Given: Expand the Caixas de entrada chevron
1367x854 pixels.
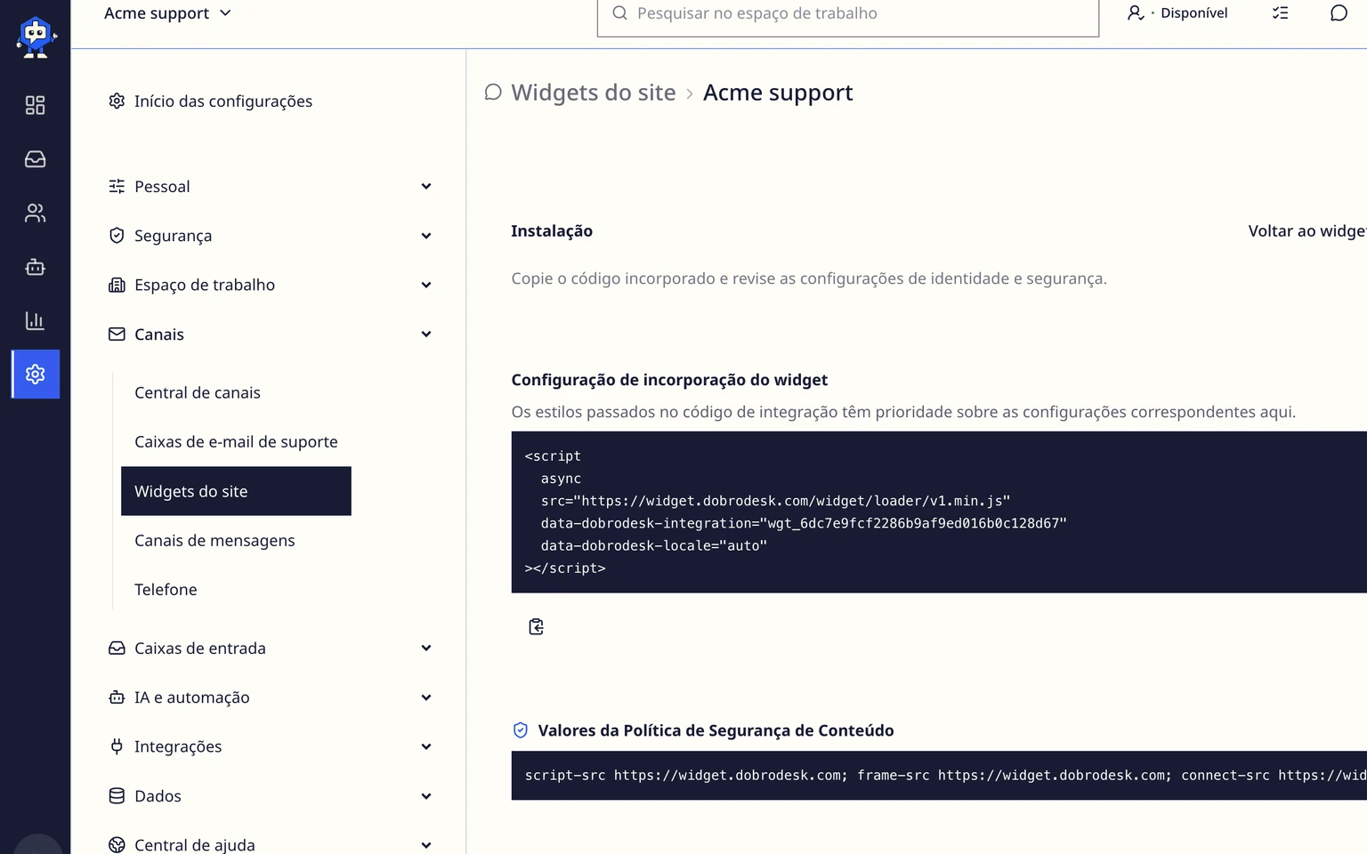Looking at the screenshot, I should pos(426,649).
